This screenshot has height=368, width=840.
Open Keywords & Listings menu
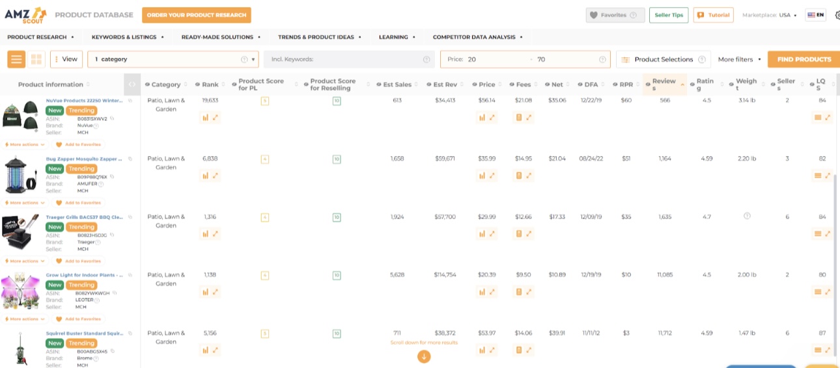128,37
